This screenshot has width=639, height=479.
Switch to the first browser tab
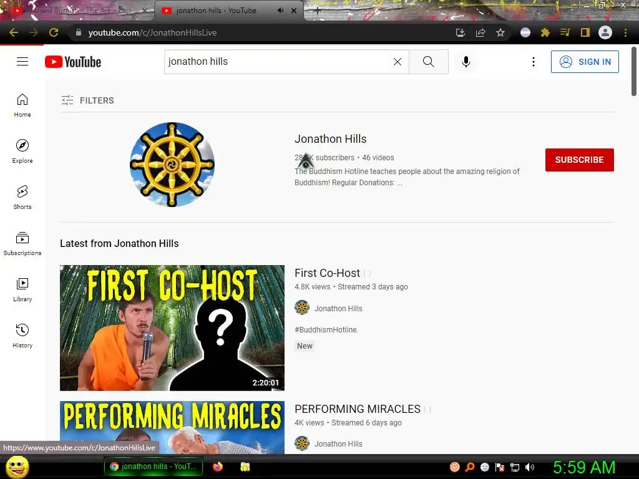coord(77,11)
